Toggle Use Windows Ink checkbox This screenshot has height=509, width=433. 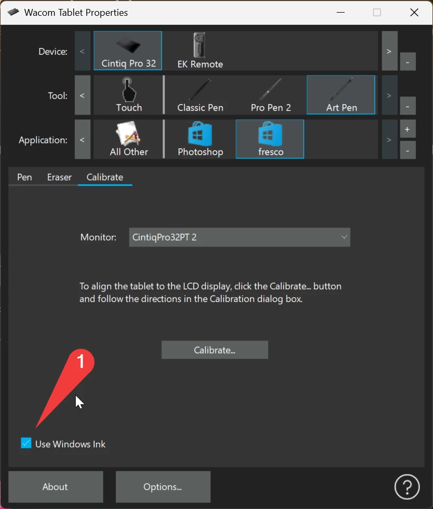click(26, 443)
